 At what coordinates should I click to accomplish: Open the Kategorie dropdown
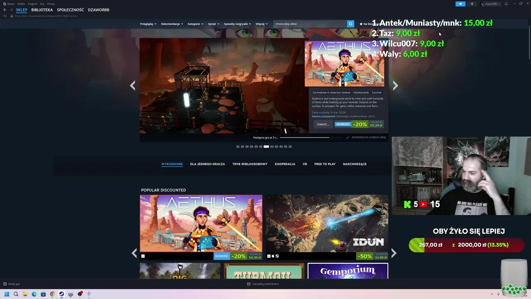click(x=195, y=24)
